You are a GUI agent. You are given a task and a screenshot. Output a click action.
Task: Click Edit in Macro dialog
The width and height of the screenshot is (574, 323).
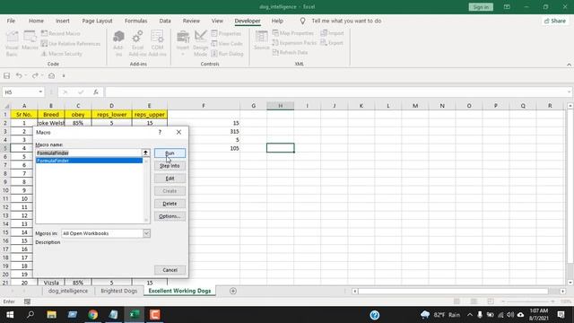170,179
